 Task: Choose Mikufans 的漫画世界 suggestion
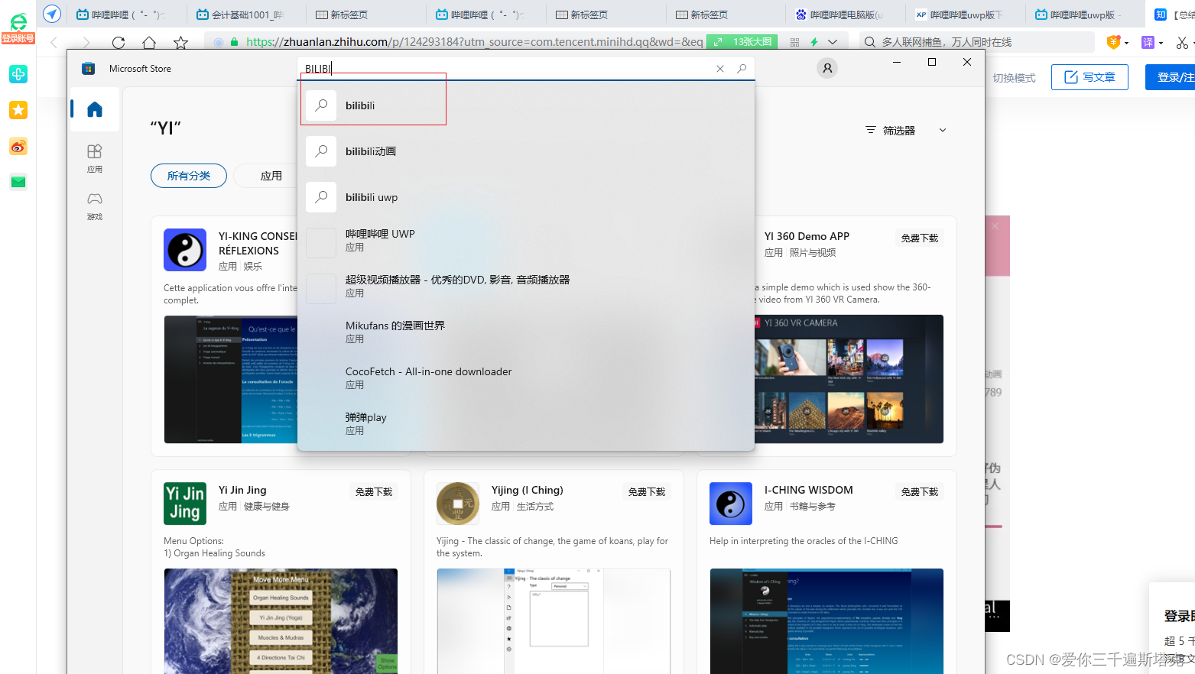click(526, 332)
